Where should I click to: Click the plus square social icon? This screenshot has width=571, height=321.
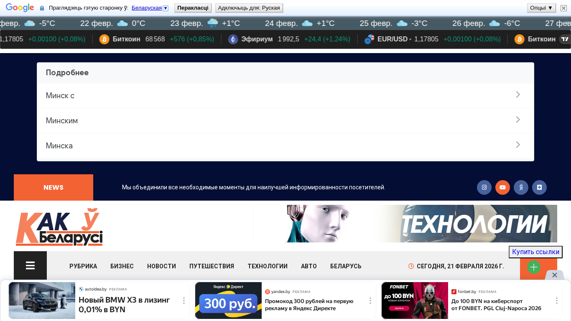[539, 187]
